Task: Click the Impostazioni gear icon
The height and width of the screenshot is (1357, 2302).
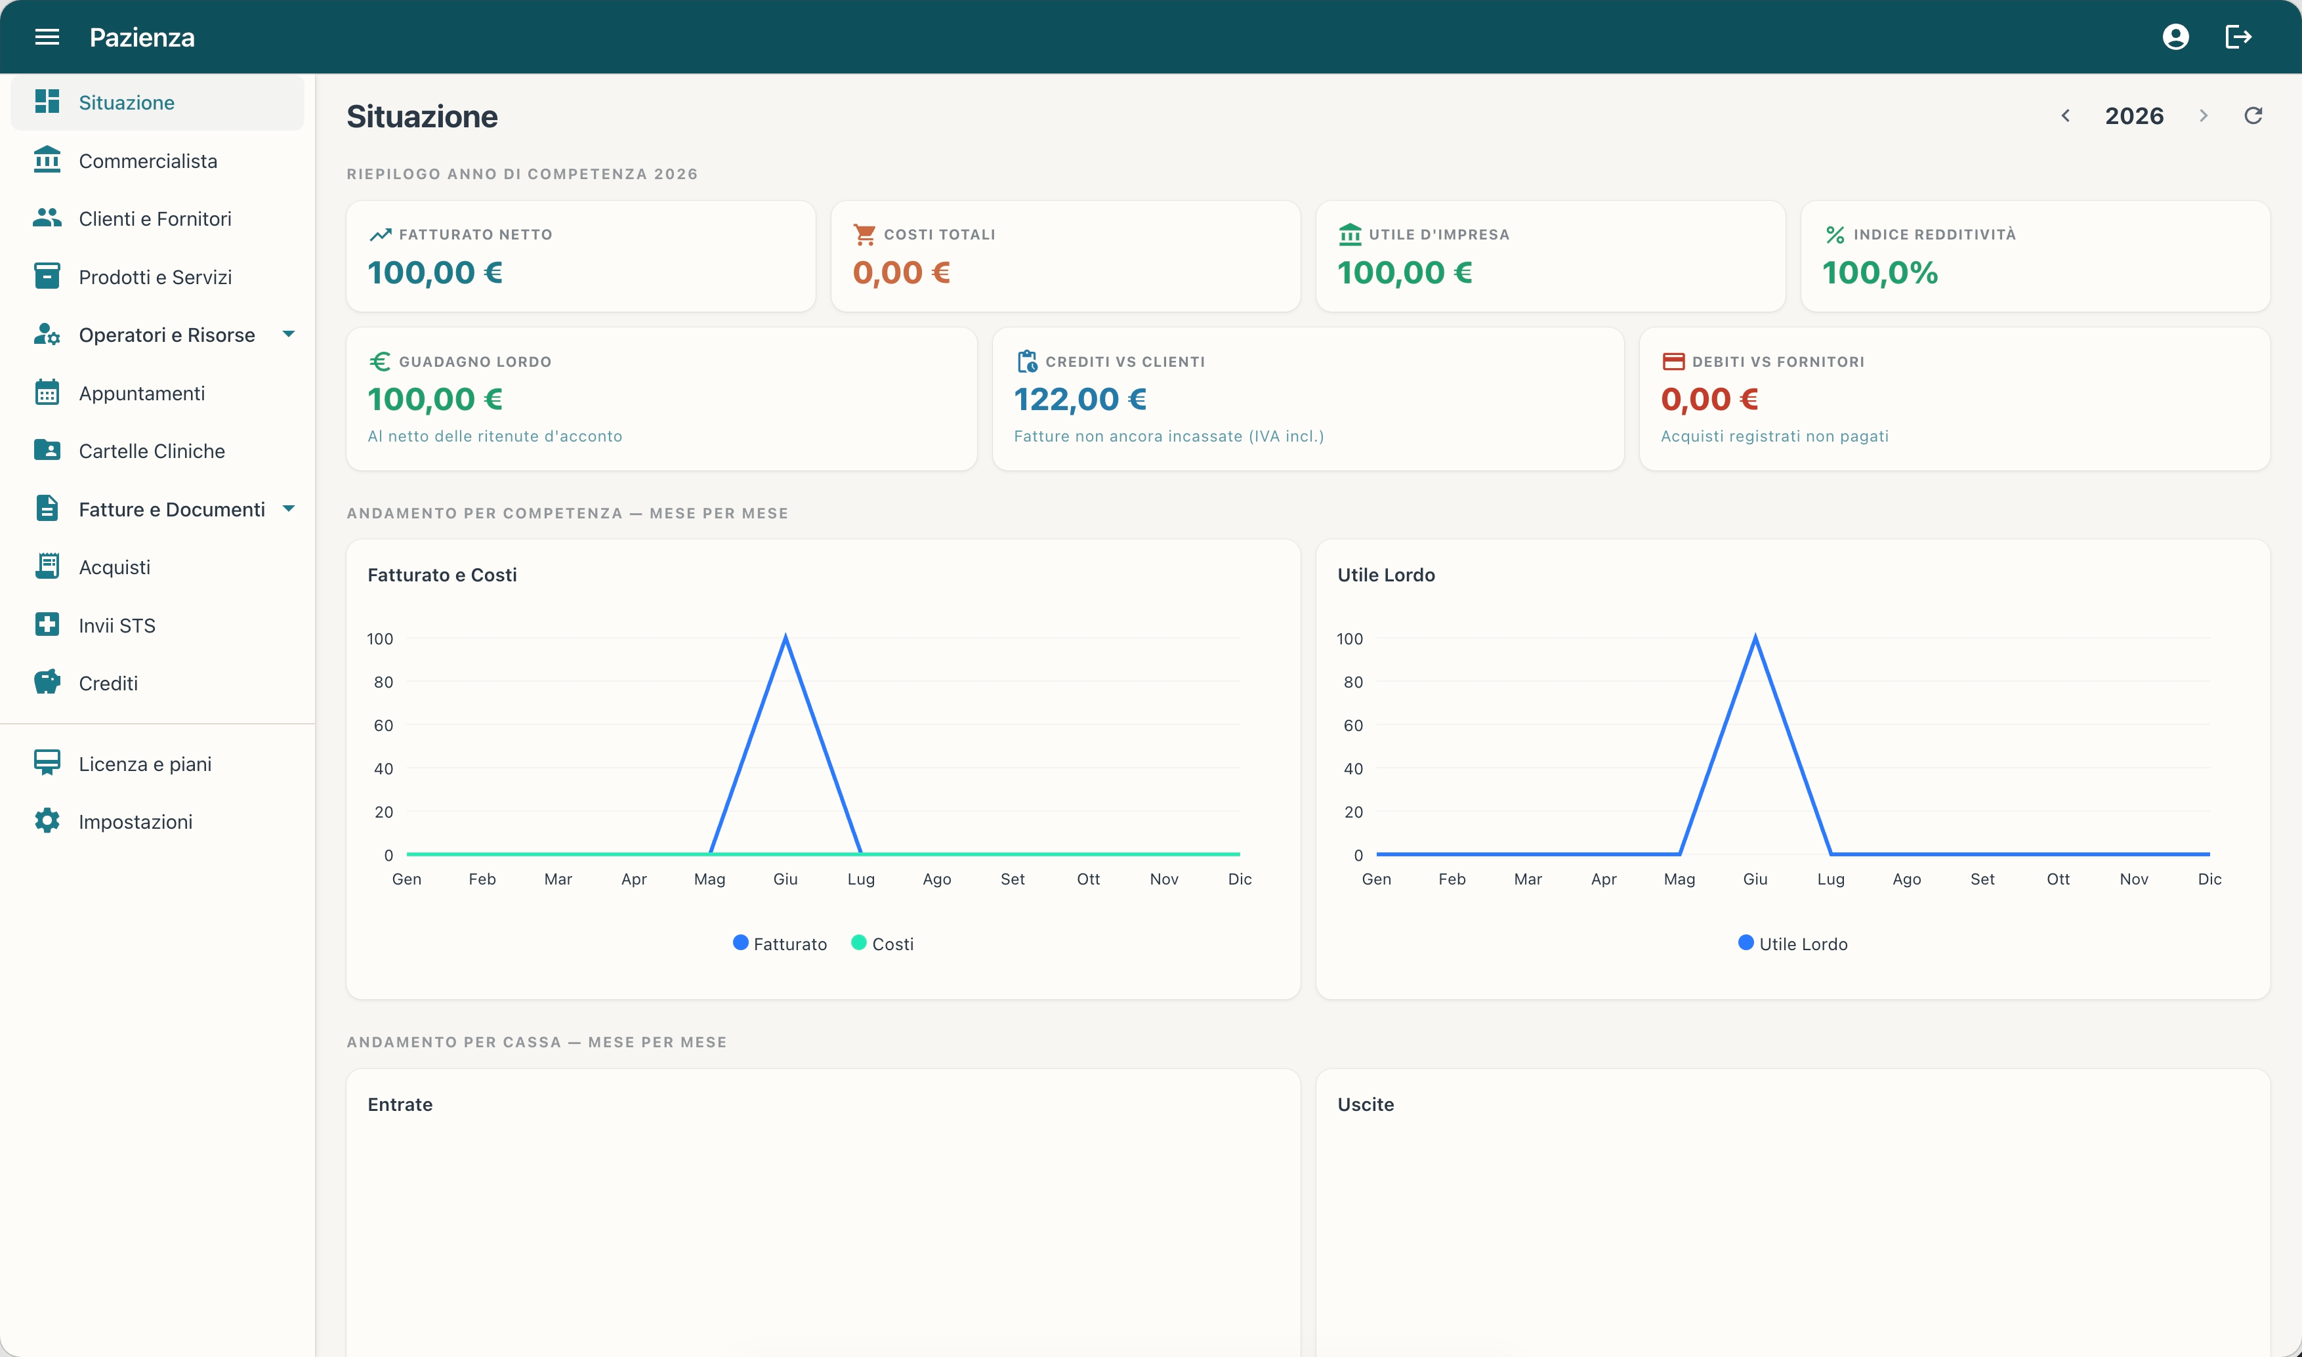Action: coord(47,821)
